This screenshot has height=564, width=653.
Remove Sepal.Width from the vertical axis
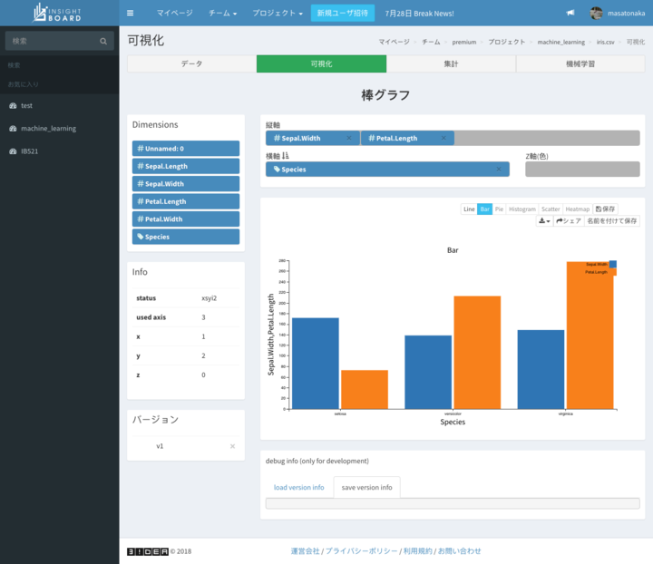coord(348,139)
